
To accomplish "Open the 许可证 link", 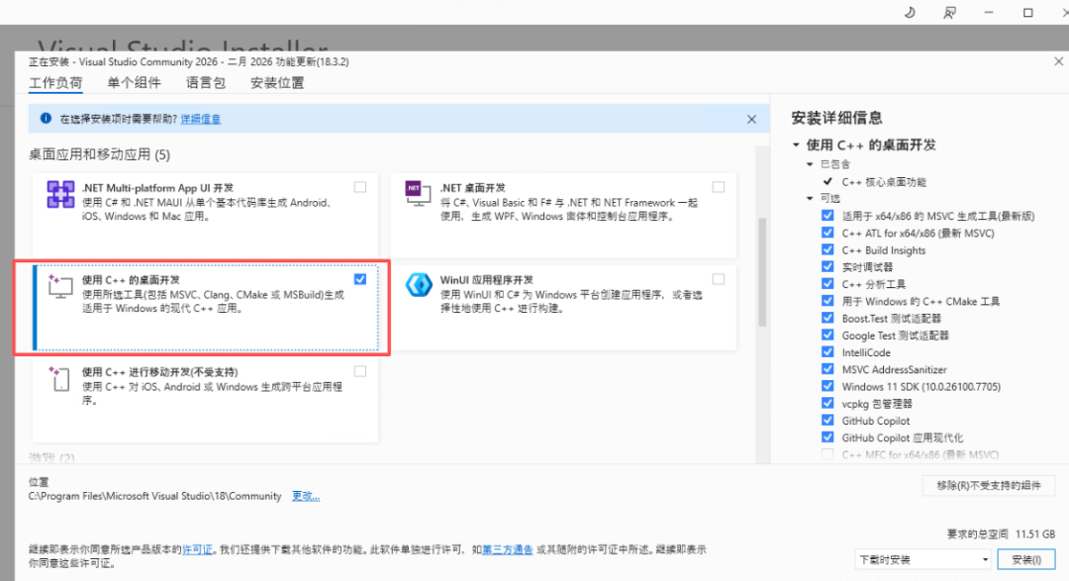I will click(197, 549).
